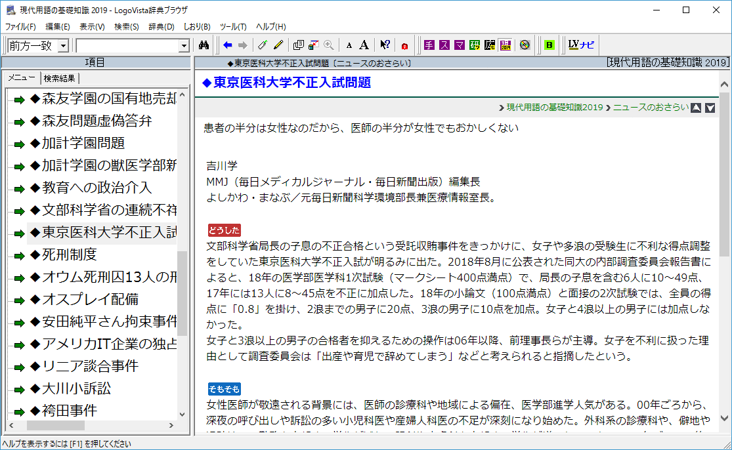This screenshot has height=450, width=732.
Task: Open the しおり(B) menu
Action: click(x=197, y=27)
